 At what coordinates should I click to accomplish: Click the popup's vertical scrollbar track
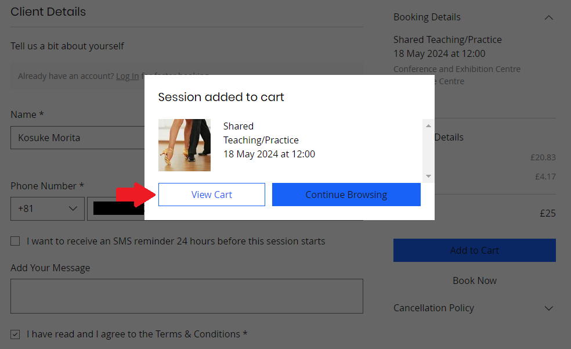click(428, 151)
